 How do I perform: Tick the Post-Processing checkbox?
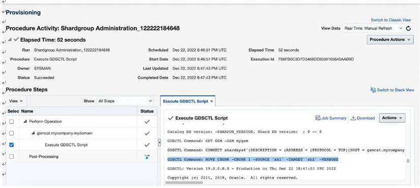[x=11, y=156]
